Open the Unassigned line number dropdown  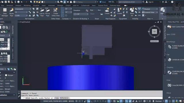(23, 9)
